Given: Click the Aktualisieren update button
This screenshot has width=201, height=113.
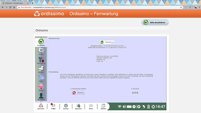Looking at the screenshot, I should pos(107,42).
